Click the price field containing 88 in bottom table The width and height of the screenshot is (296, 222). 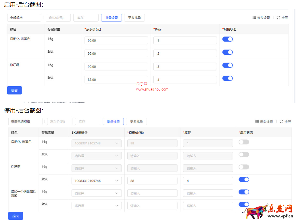pos(152,181)
